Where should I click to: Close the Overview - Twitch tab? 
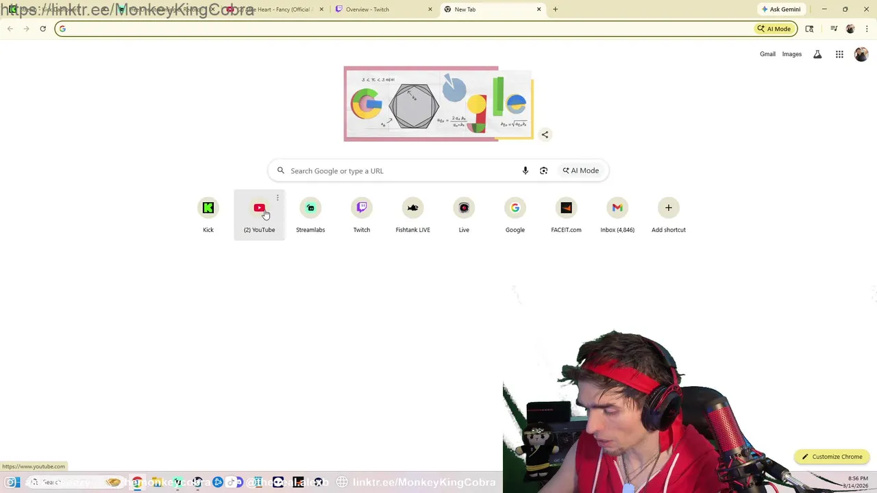pyautogui.click(x=430, y=10)
